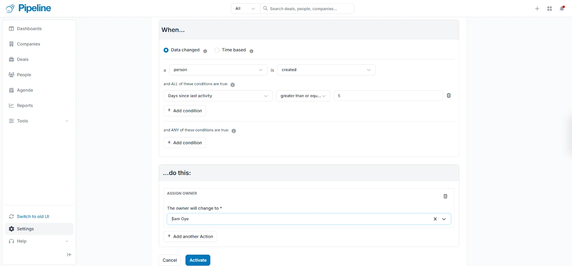Click the search magnifier icon
The image size is (572, 266).
(x=265, y=8)
